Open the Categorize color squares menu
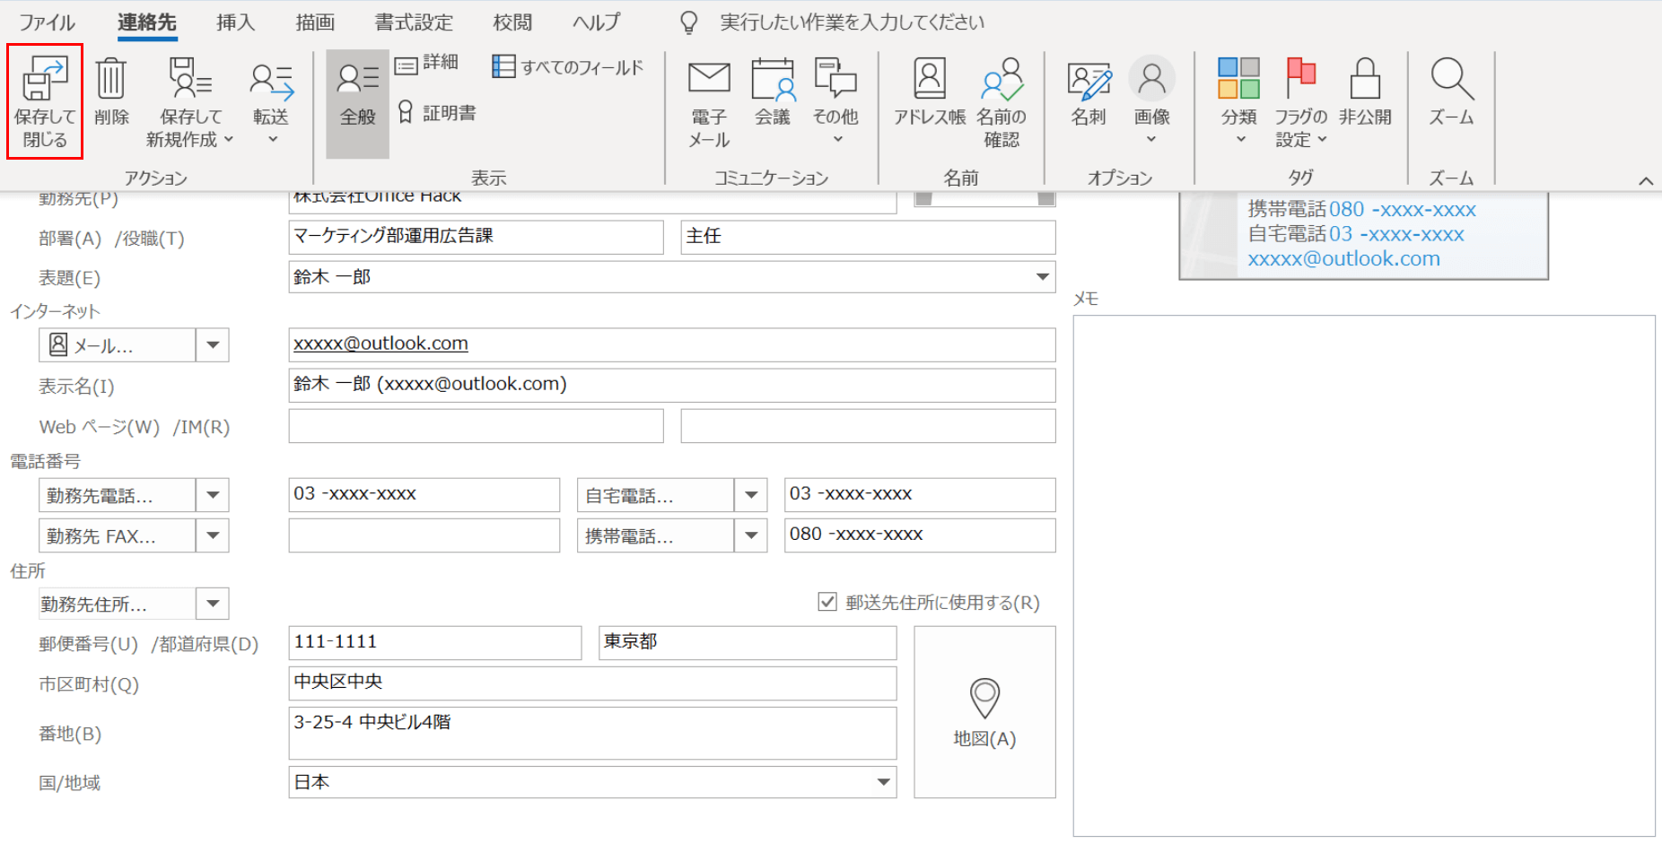This screenshot has width=1662, height=844. (x=1238, y=81)
